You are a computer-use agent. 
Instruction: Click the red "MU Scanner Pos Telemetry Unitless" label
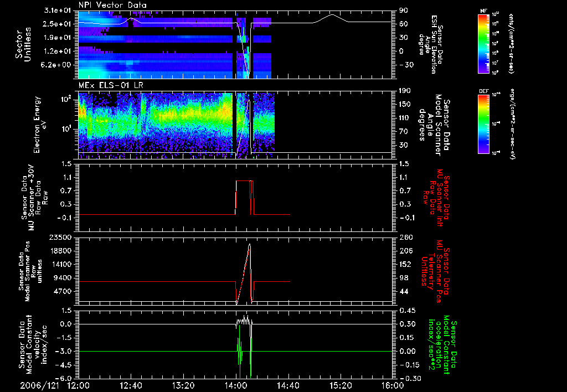(x=435, y=271)
